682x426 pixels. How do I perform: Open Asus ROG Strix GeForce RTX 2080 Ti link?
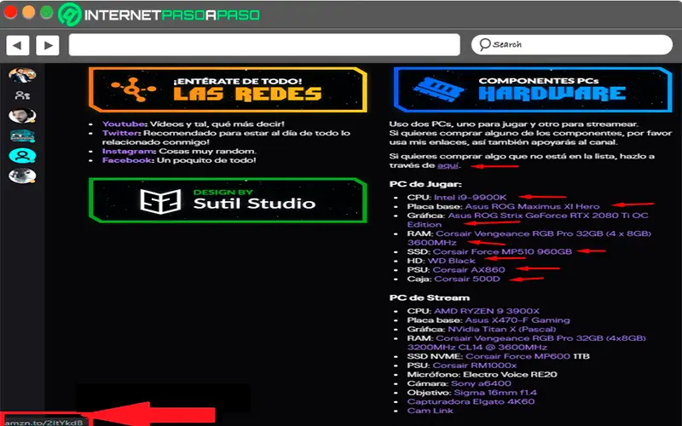528,220
